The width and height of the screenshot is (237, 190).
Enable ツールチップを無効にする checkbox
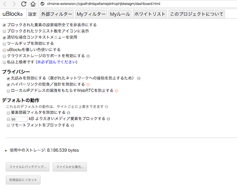click(4, 44)
